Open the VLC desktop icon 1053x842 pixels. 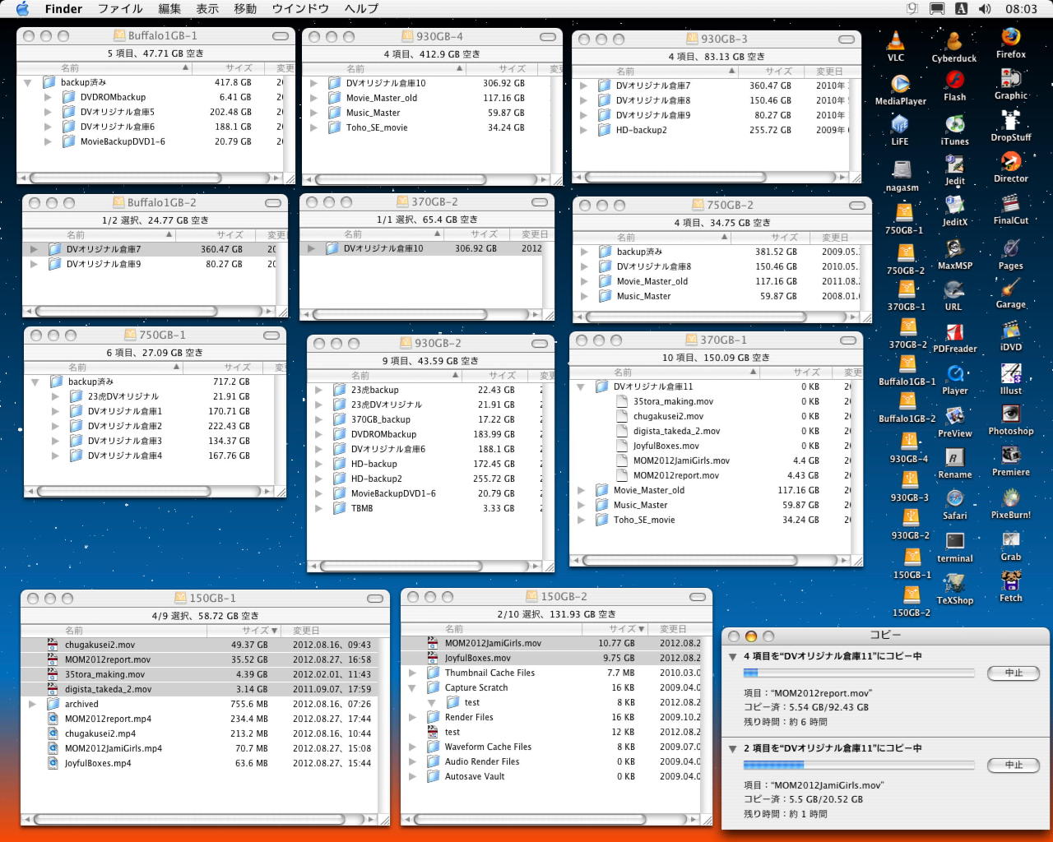click(x=896, y=41)
